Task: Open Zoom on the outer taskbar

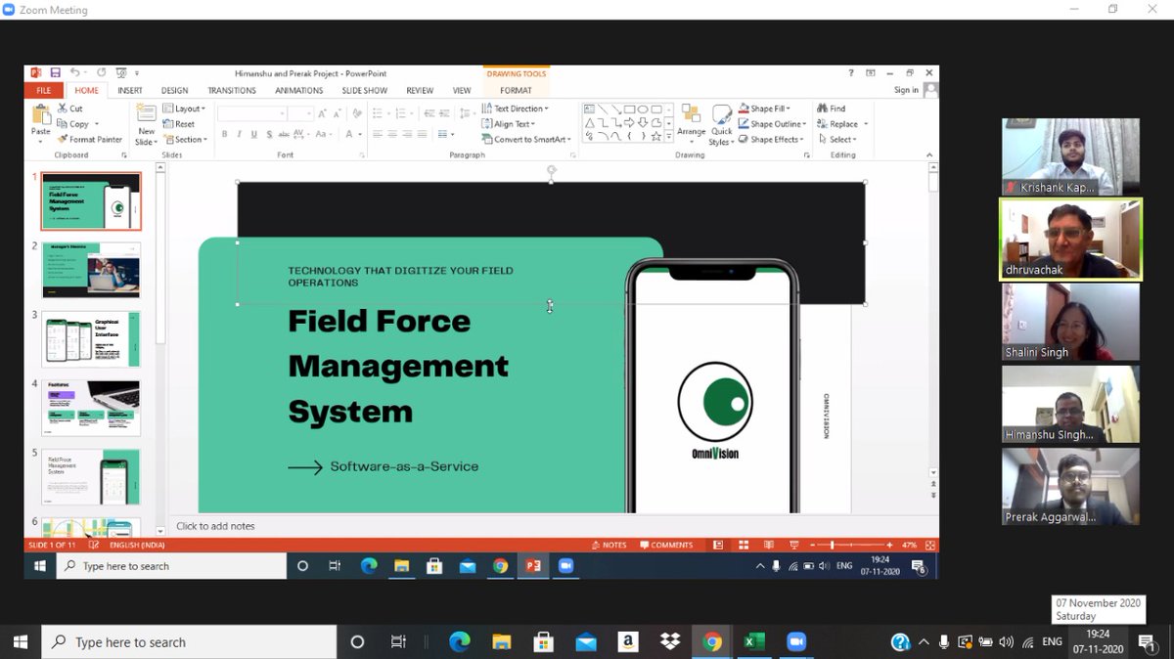Action: [796, 642]
